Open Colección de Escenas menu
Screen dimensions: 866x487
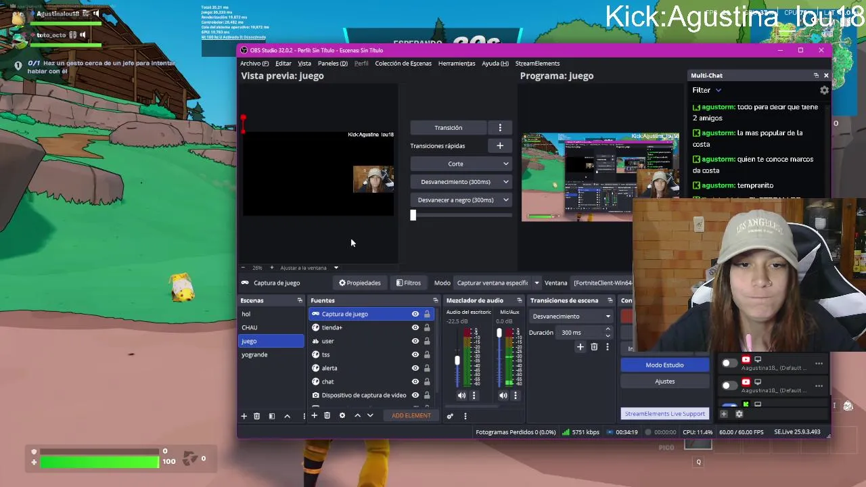(403, 64)
